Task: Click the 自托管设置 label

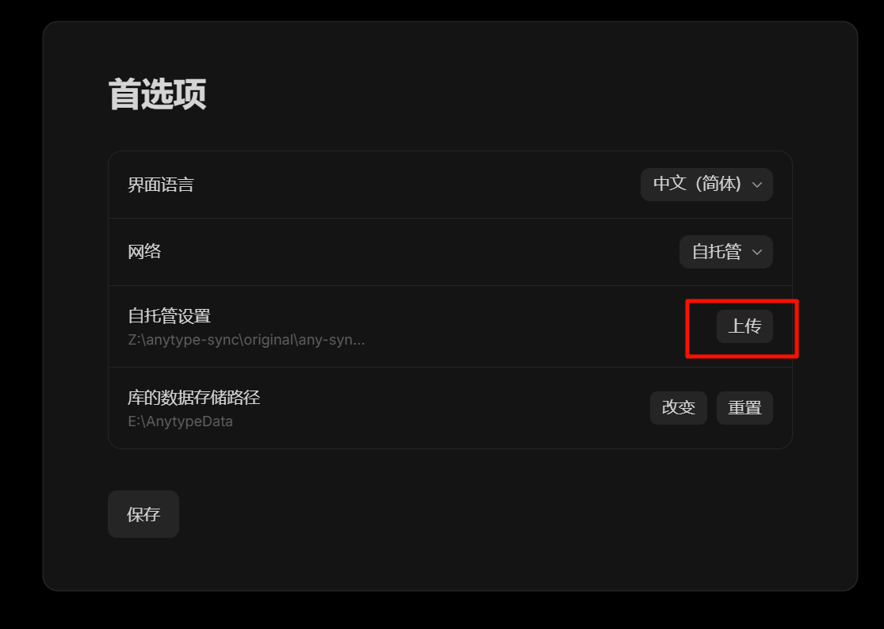Action: click(169, 316)
